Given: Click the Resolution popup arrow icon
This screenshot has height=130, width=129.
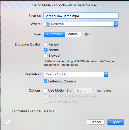Looking at the screenshot, I should point(106,74).
